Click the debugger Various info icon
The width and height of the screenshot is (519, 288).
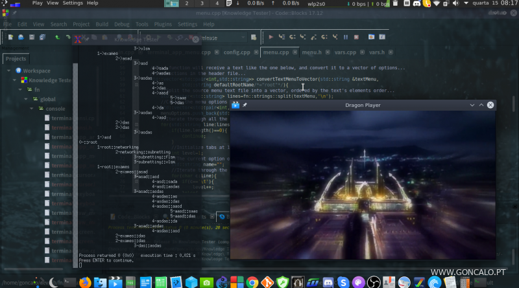click(382, 37)
